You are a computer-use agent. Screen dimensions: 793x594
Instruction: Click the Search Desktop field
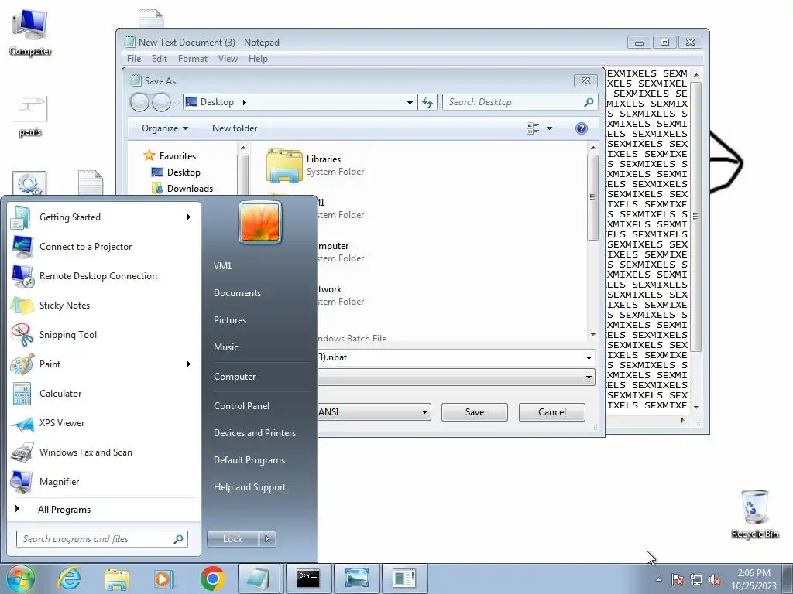[x=520, y=102]
